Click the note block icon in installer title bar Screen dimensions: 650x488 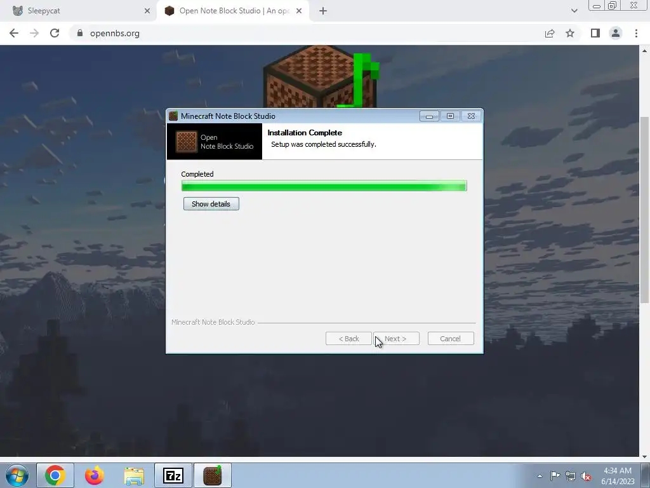(173, 116)
